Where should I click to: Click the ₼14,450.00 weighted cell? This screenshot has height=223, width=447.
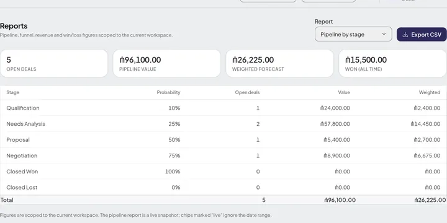pos(425,124)
